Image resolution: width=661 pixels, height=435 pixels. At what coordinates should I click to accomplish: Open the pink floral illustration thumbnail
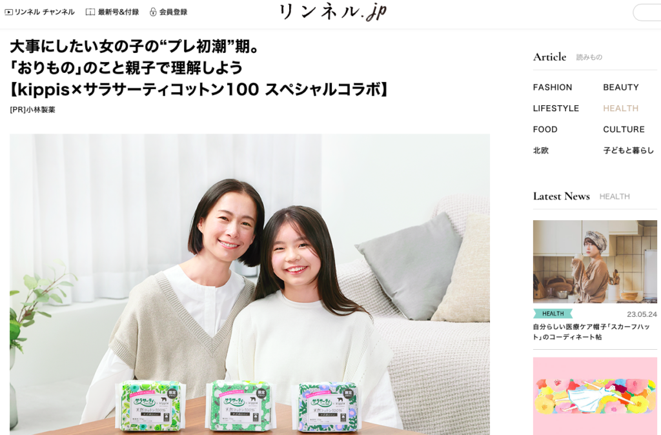tap(595, 396)
